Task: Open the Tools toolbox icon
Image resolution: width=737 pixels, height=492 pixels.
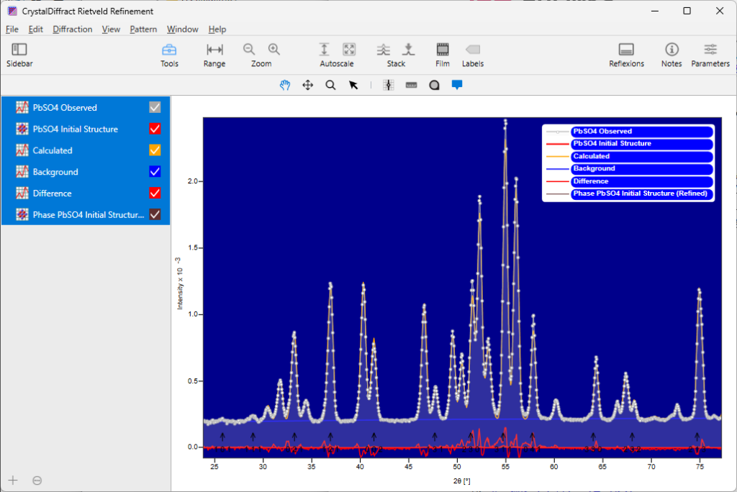Action: (x=169, y=50)
